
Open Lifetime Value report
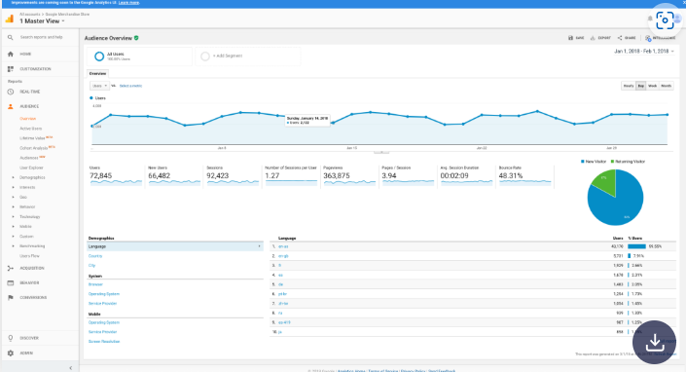tap(32, 138)
